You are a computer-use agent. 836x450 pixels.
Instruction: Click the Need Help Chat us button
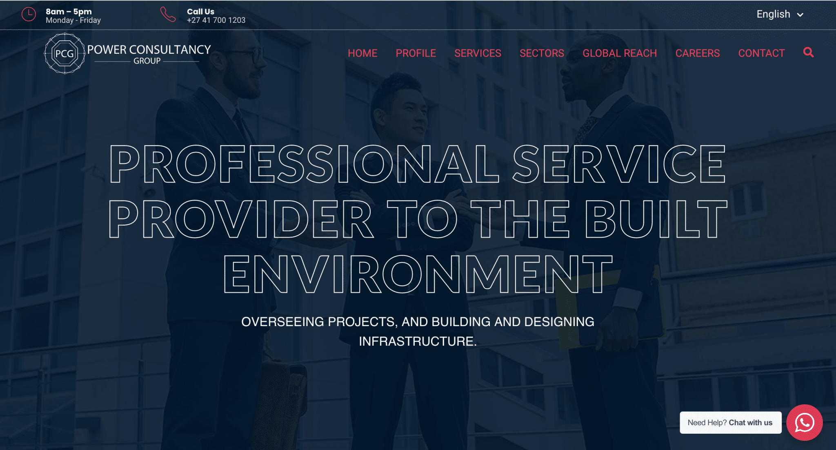tap(732, 422)
